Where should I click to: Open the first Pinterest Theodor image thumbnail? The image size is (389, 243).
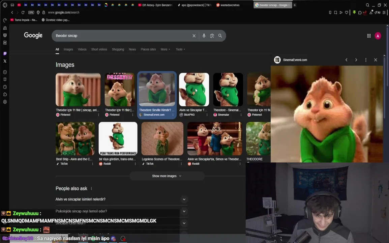78,90
